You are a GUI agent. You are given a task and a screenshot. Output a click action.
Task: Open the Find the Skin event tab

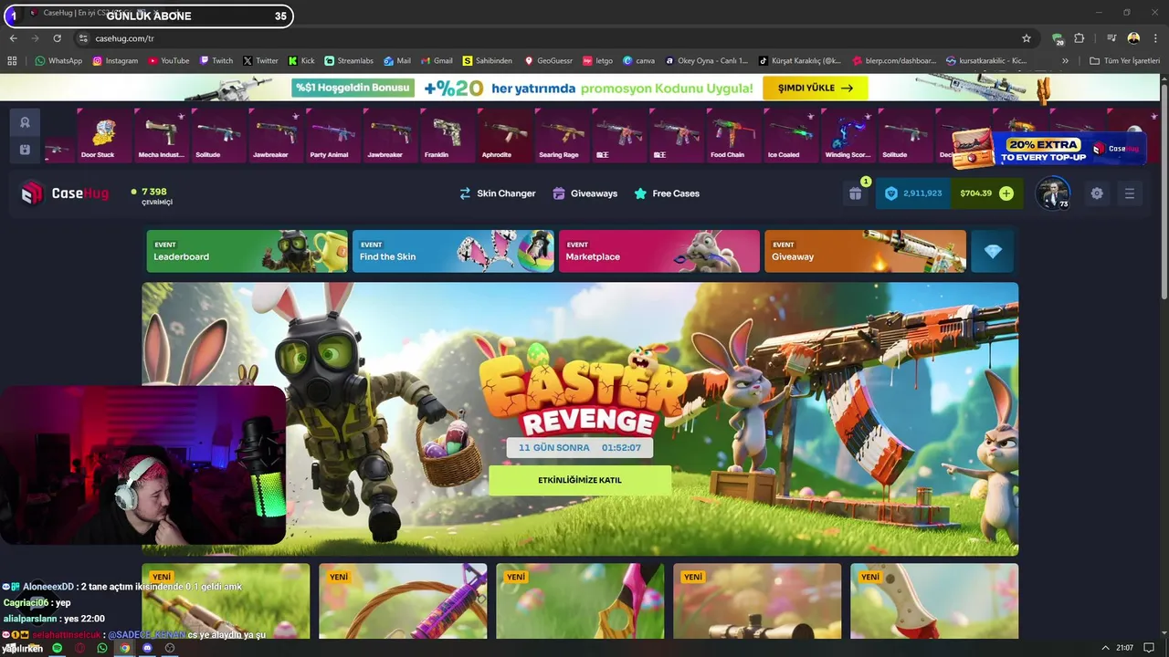pyautogui.click(x=453, y=251)
